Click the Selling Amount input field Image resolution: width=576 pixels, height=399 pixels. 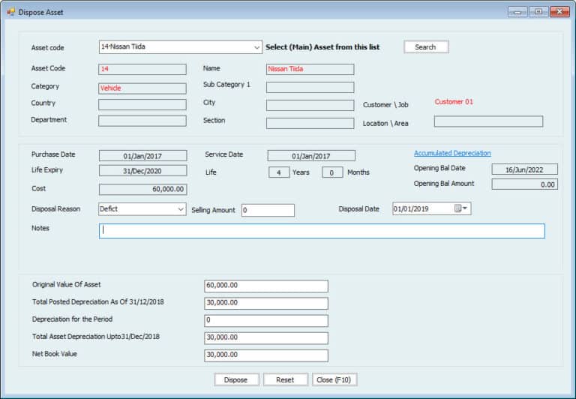click(268, 210)
